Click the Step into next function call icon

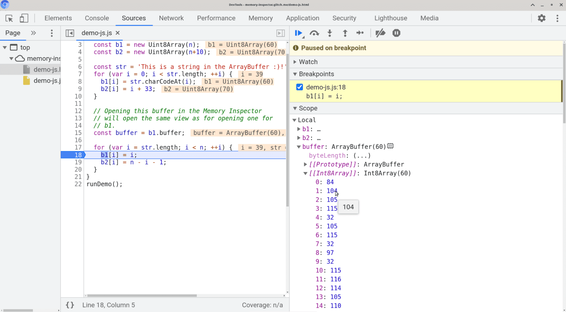[x=330, y=33]
